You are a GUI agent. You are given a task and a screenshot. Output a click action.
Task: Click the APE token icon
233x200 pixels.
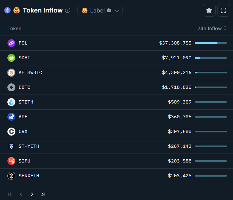click(11, 117)
